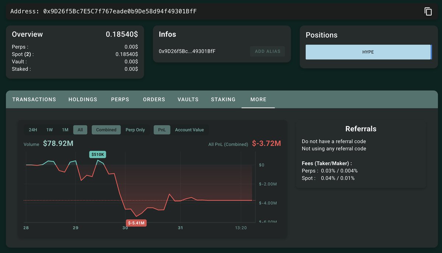Copy the wallet address with copy icon
The height and width of the screenshot is (253, 442).
[428, 11]
